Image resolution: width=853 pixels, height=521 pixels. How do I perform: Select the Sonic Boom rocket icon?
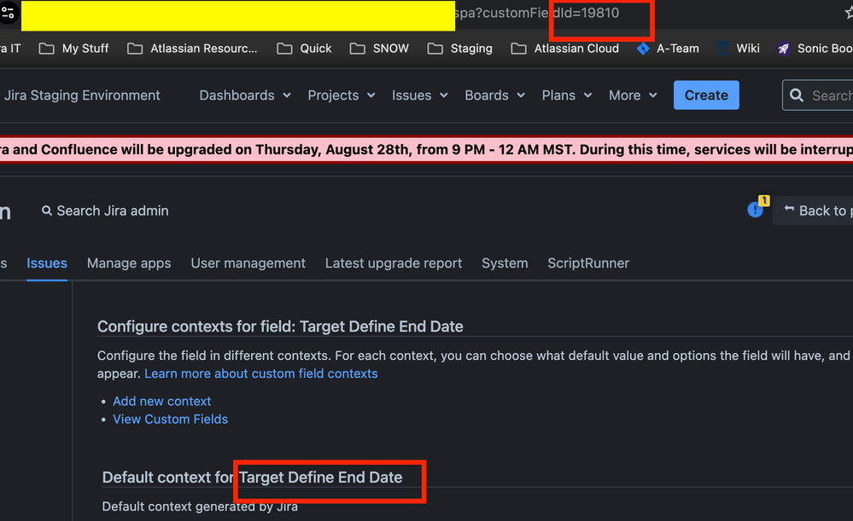[x=783, y=49]
